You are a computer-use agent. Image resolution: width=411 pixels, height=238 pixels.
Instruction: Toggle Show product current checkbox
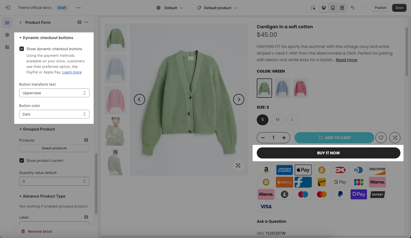pyautogui.click(x=22, y=160)
